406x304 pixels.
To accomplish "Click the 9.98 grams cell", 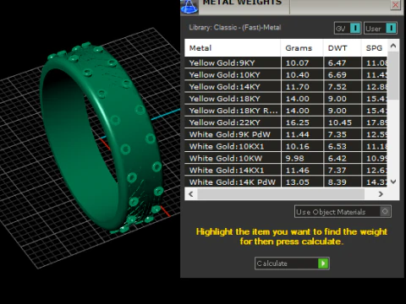I will (302, 158).
